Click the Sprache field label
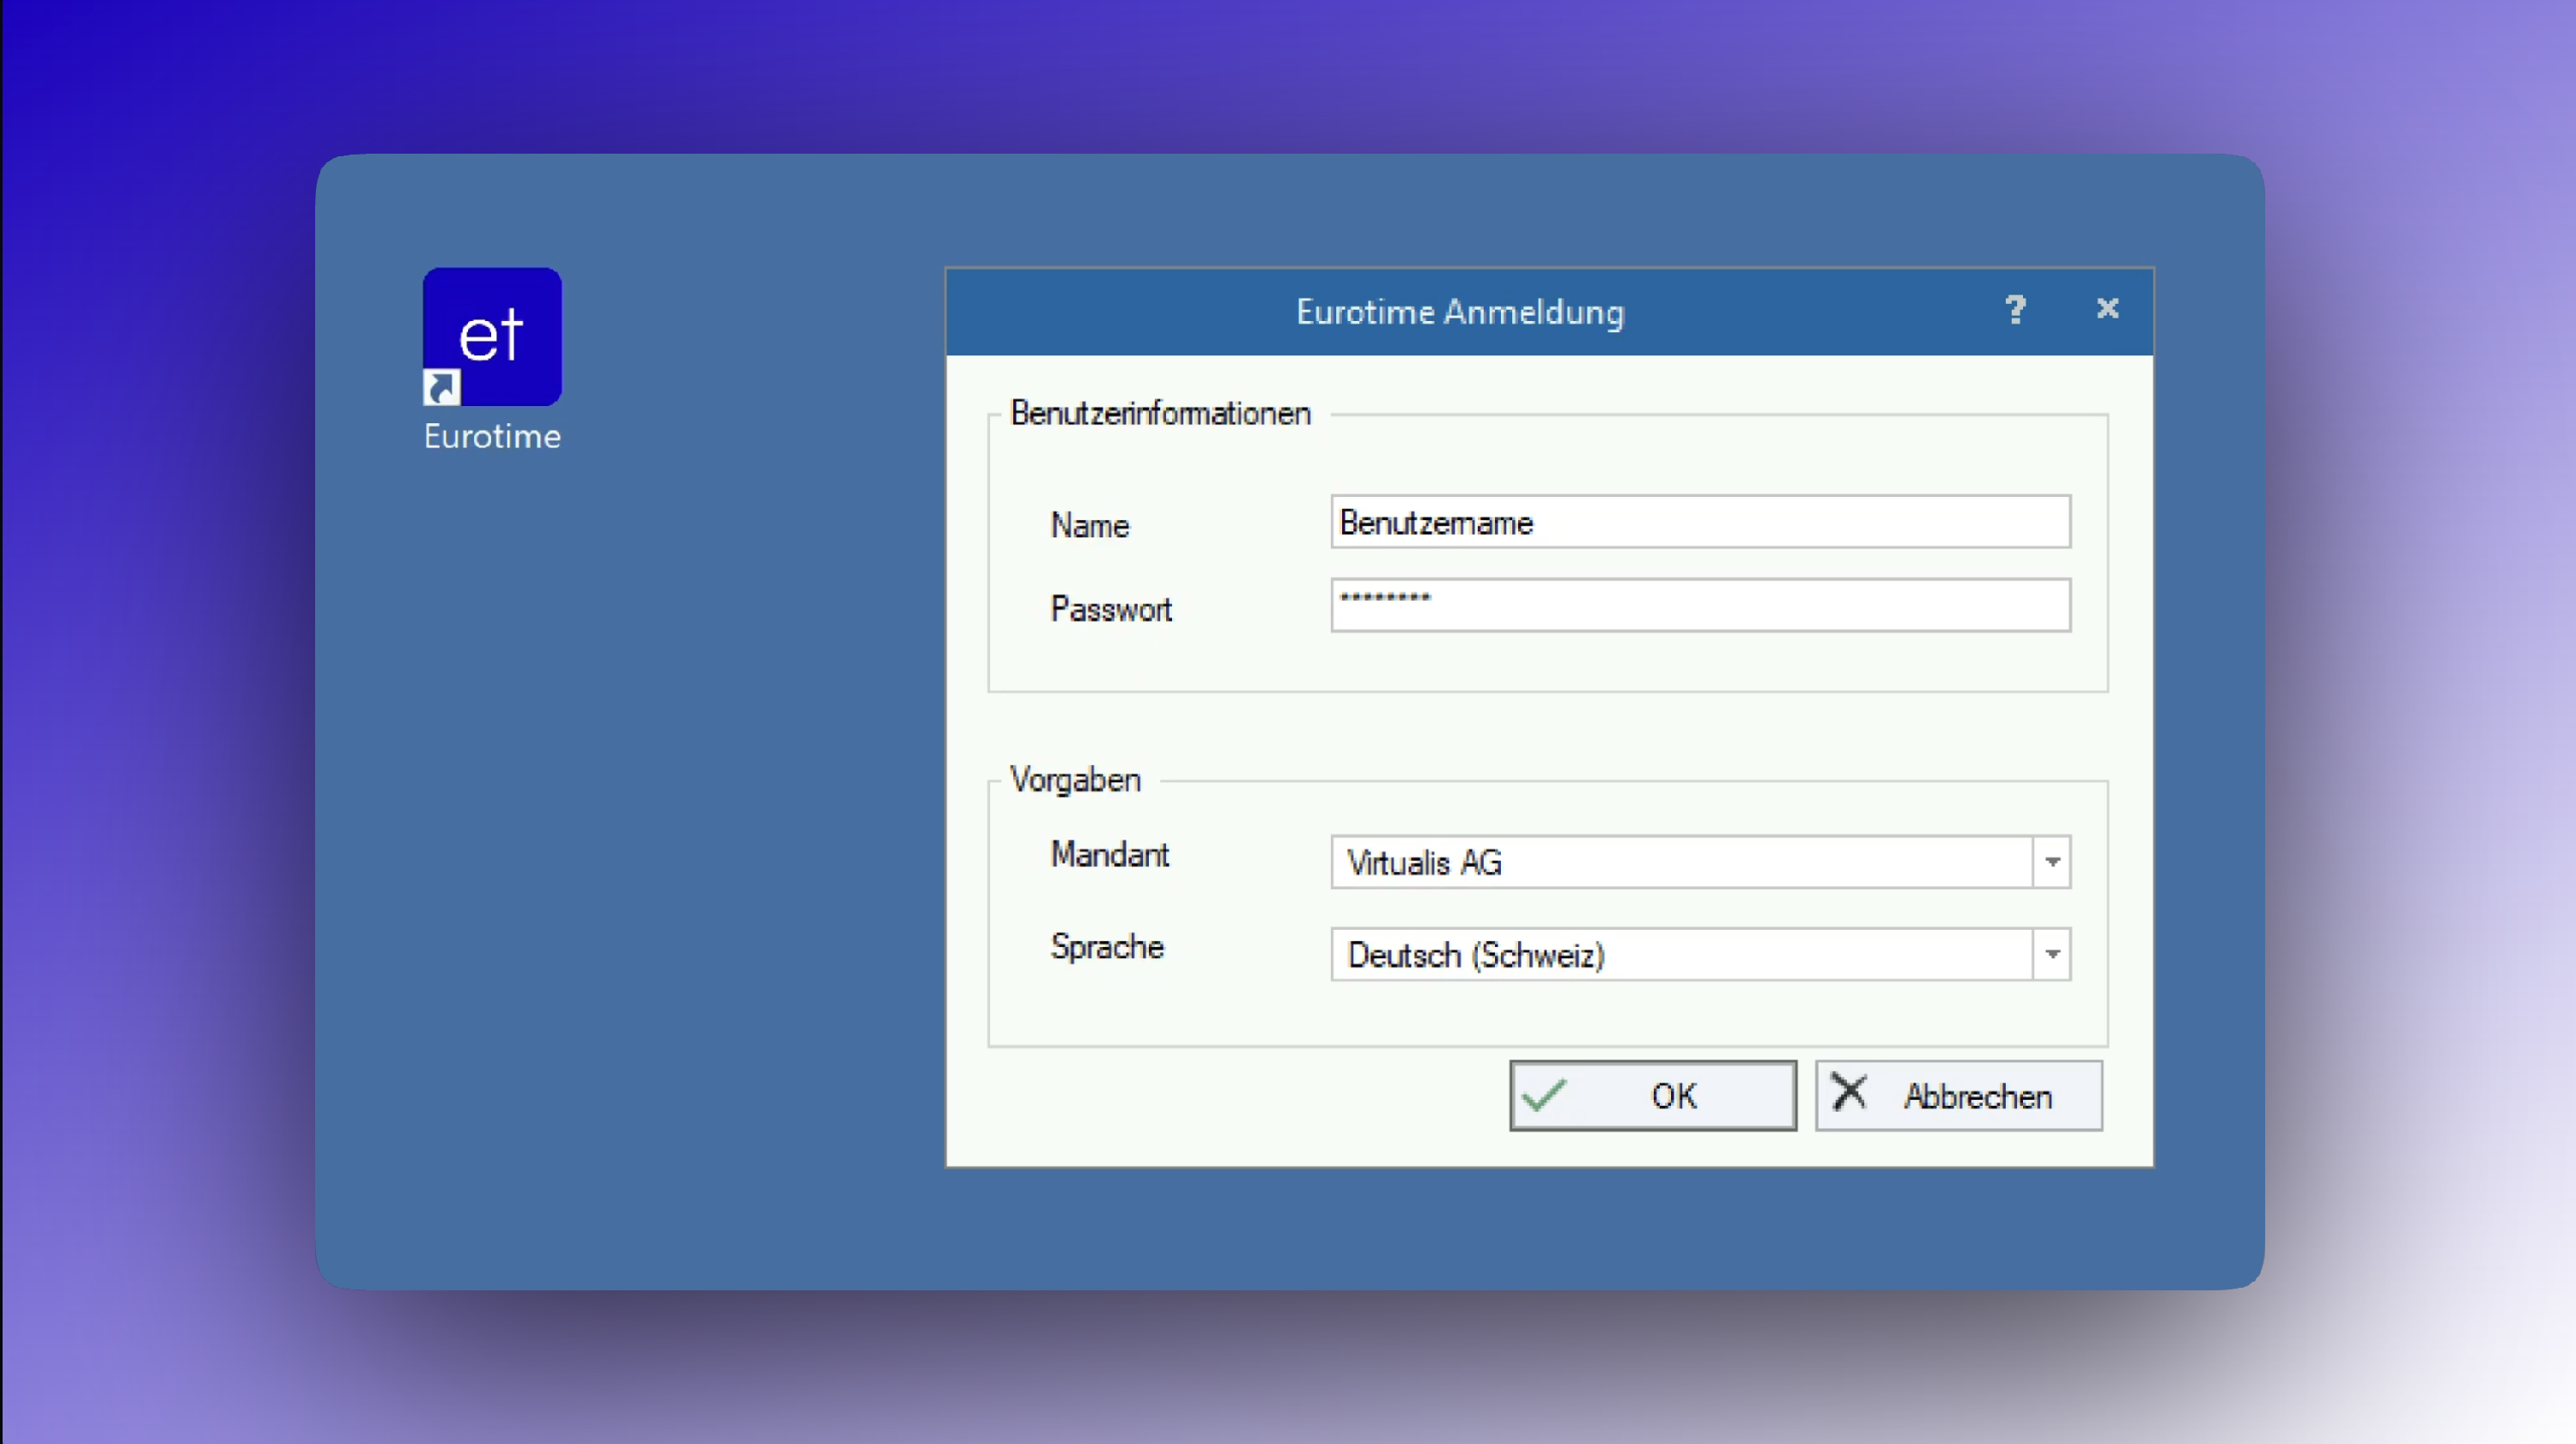 click(1107, 947)
